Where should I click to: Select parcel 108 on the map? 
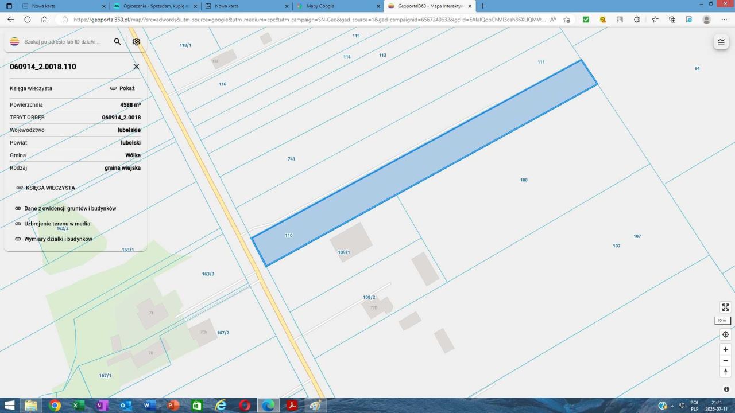(x=524, y=180)
